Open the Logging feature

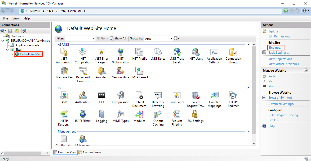[x=101, y=116]
